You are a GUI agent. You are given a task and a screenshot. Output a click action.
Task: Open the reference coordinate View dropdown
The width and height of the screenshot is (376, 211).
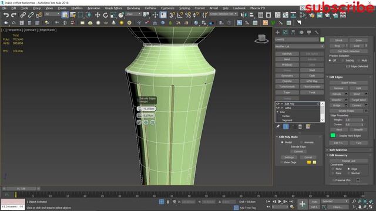coord(133,14)
